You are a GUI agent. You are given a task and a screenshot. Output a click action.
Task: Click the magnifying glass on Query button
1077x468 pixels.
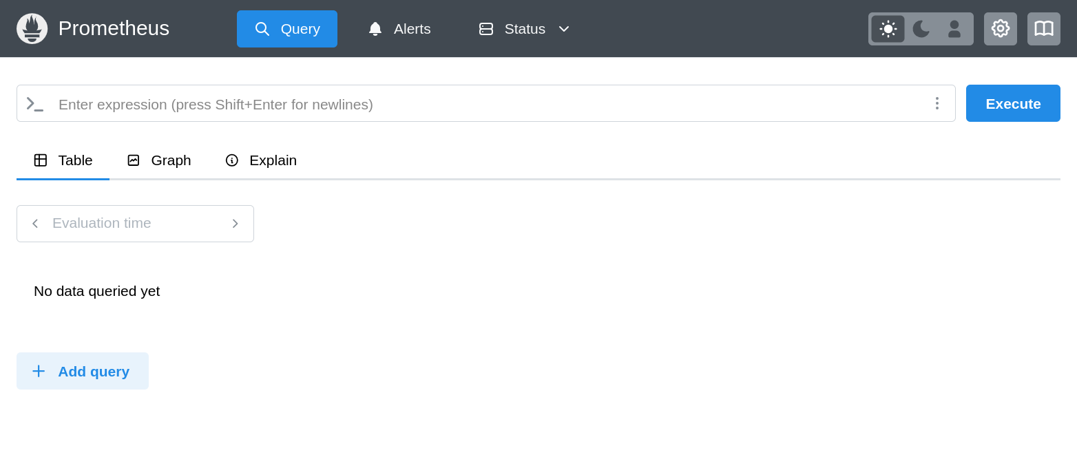[262, 29]
